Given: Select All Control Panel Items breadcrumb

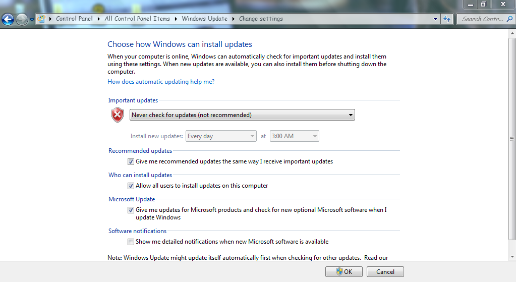Looking at the screenshot, I should pyautogui.click(x=137, y=19).
